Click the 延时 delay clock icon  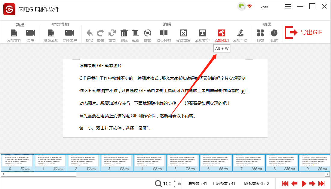tap(274, 33)
